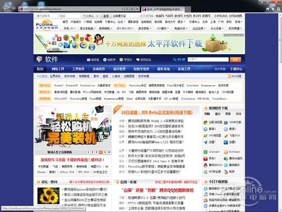Open the 腾讯QQ地图新体验 headline
282x212 pixels.
point(157,190)
